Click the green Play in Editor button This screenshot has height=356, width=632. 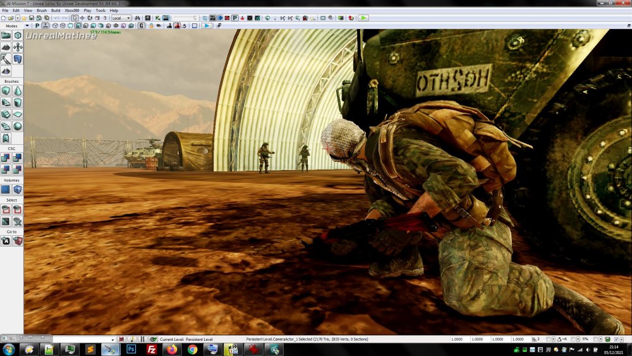pyautogui.click(x=363, y=18)
